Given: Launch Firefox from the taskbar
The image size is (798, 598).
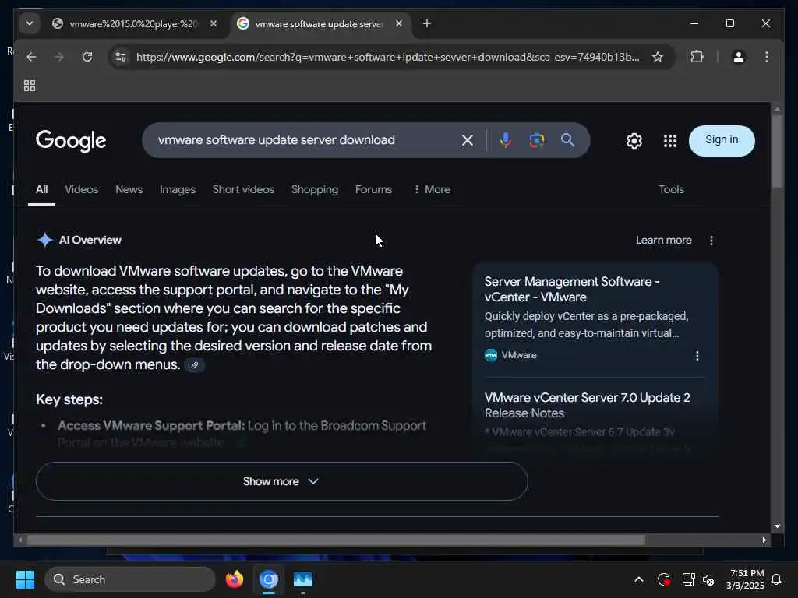Looking at the screenshot, I should tap(234, 579).
